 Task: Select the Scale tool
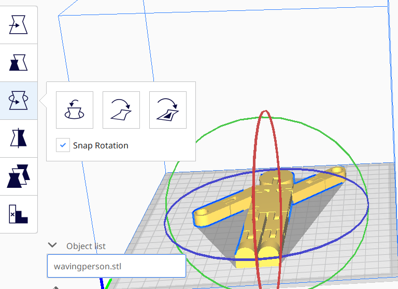point(19,63)
